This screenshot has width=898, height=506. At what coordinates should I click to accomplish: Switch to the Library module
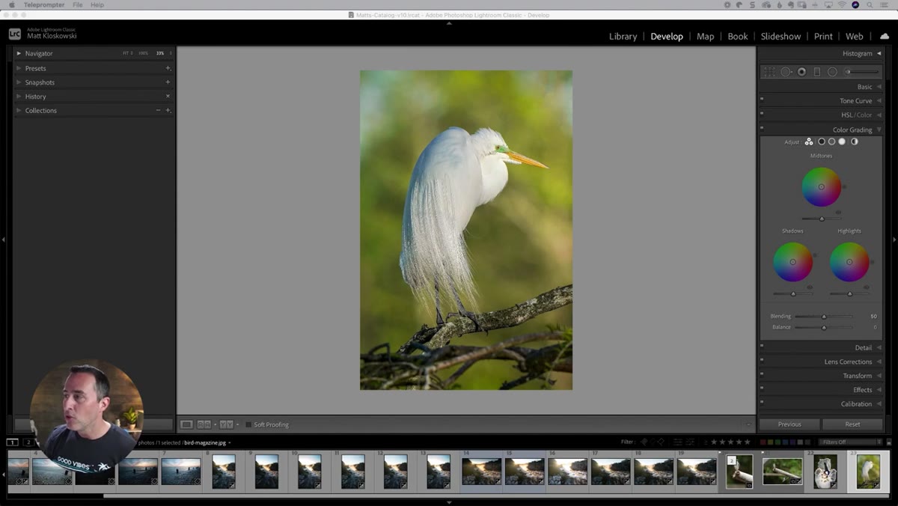[623, 36]
